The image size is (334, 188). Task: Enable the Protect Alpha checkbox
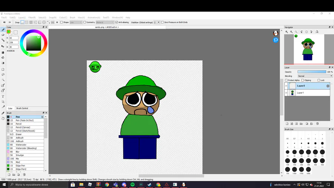click(x=286, y=80)
